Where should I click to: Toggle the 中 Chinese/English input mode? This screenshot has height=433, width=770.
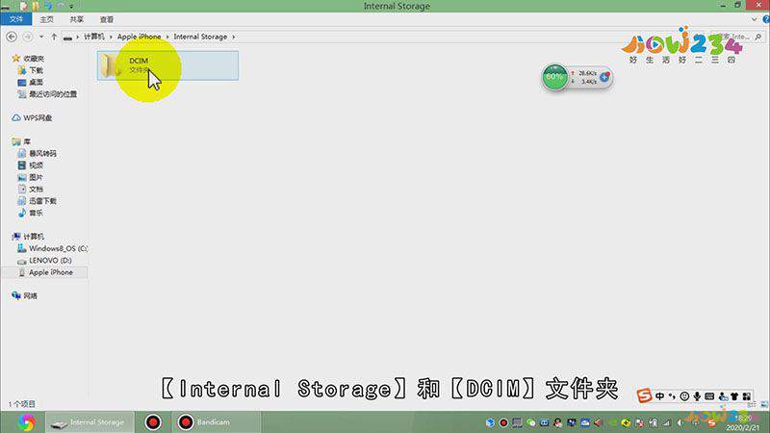659,396
